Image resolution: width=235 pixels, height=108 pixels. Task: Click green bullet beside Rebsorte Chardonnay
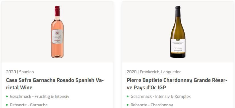128,105
